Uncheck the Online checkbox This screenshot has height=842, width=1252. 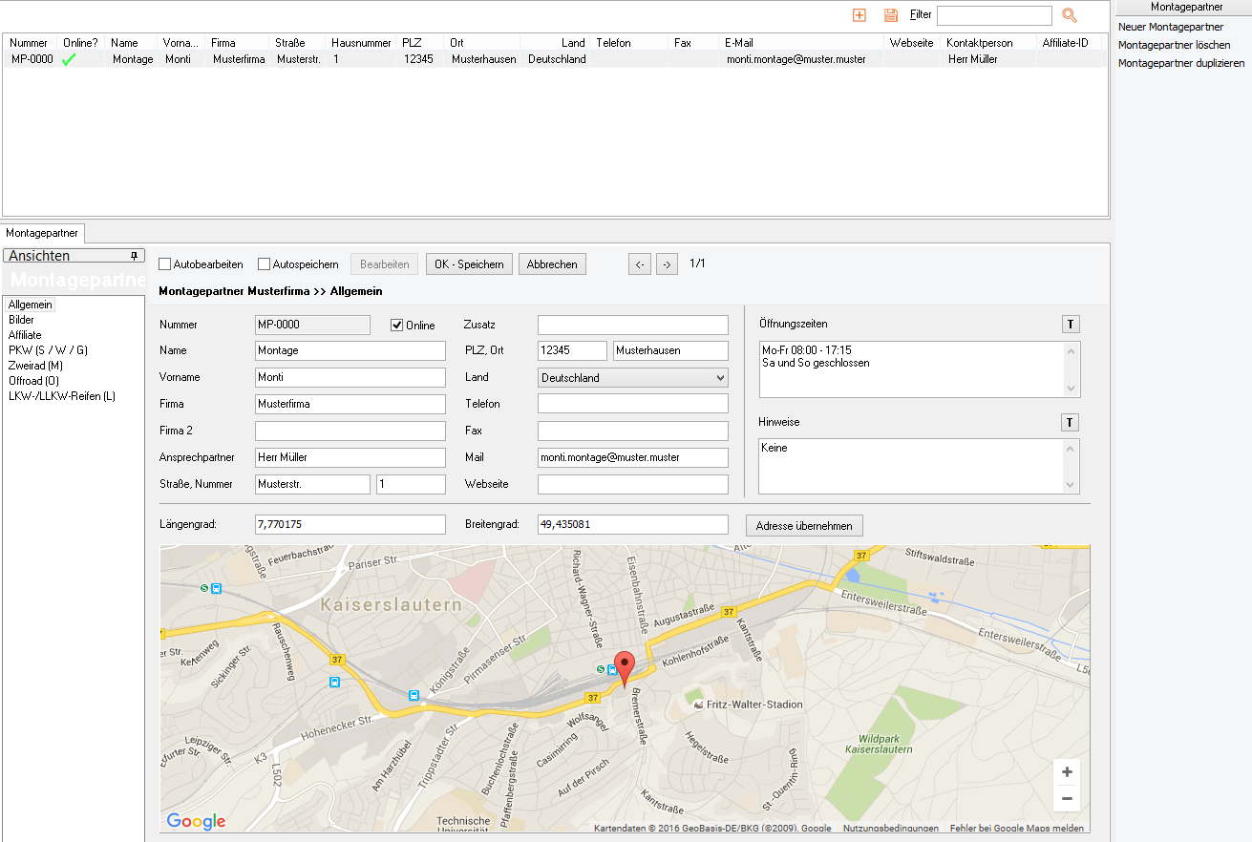pos(397,326)
